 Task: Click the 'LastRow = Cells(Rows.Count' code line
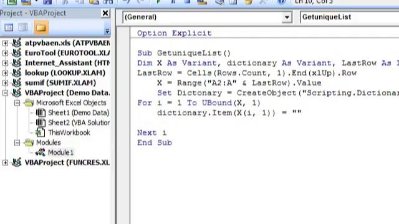(x=247, y=73)
